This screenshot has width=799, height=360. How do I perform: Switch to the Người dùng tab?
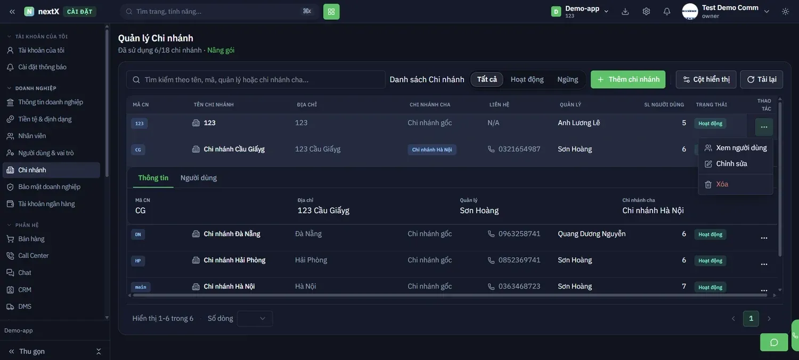(x=199, y=178)
